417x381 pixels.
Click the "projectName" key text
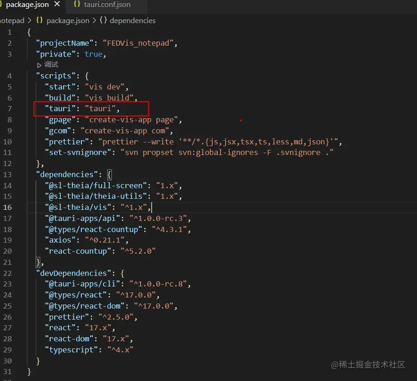click(64, 43)
